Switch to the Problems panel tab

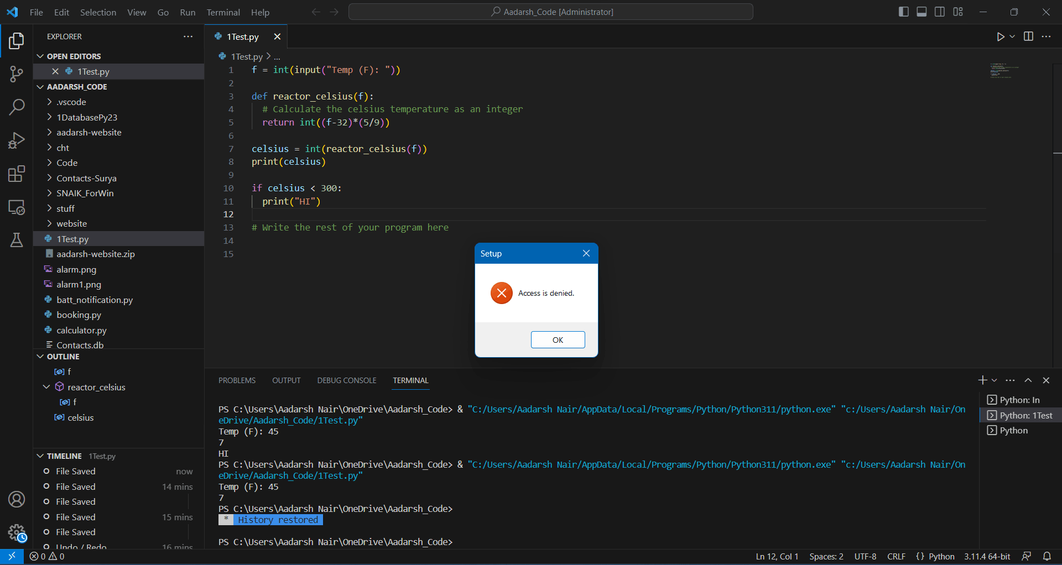(237, 380)
